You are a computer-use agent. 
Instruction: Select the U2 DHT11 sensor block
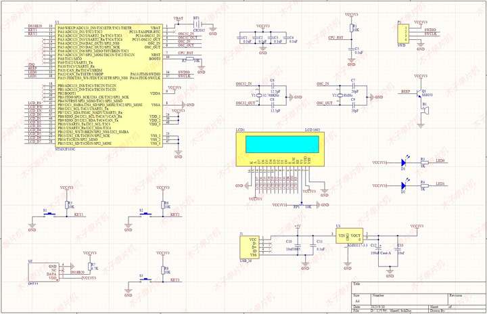point(43,272)
